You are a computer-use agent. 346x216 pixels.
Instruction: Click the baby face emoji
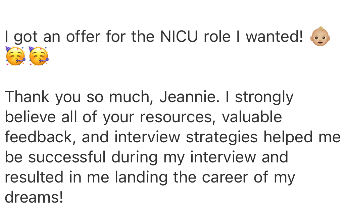tap(320, 37)
